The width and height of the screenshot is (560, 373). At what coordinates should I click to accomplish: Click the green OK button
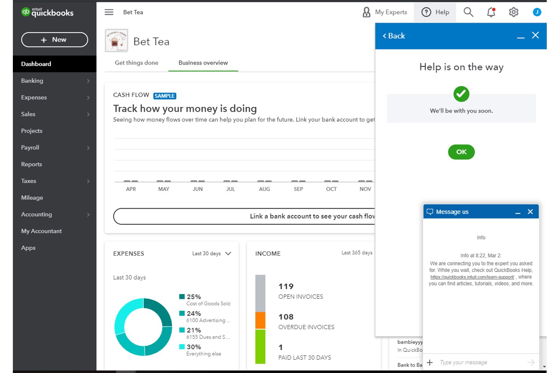click(461, 152)
